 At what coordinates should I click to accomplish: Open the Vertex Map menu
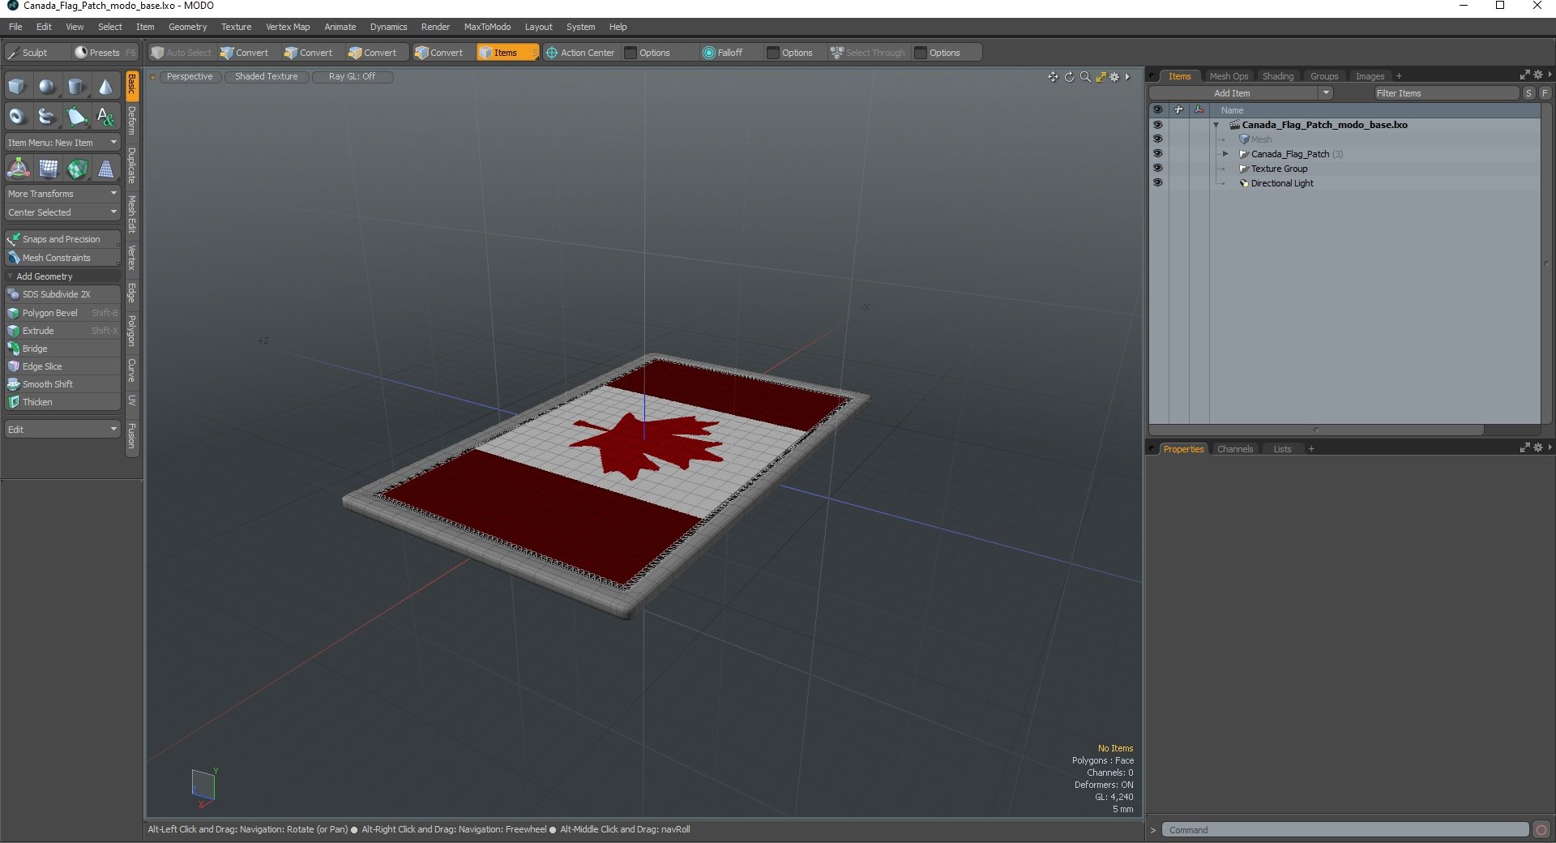pos(288,27)
